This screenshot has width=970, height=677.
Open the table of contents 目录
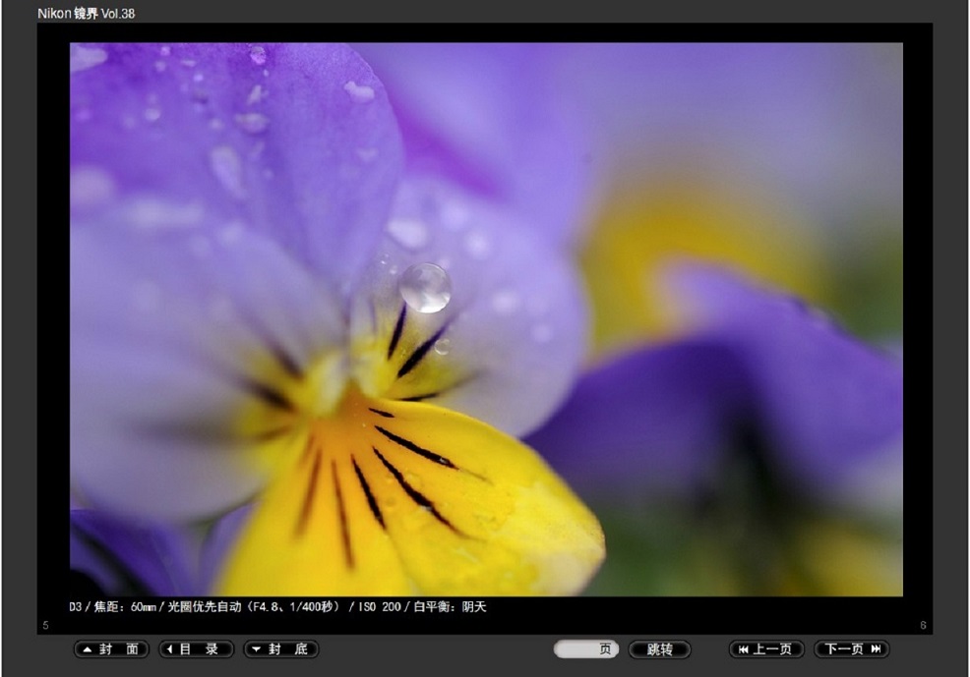coord(197,649)
